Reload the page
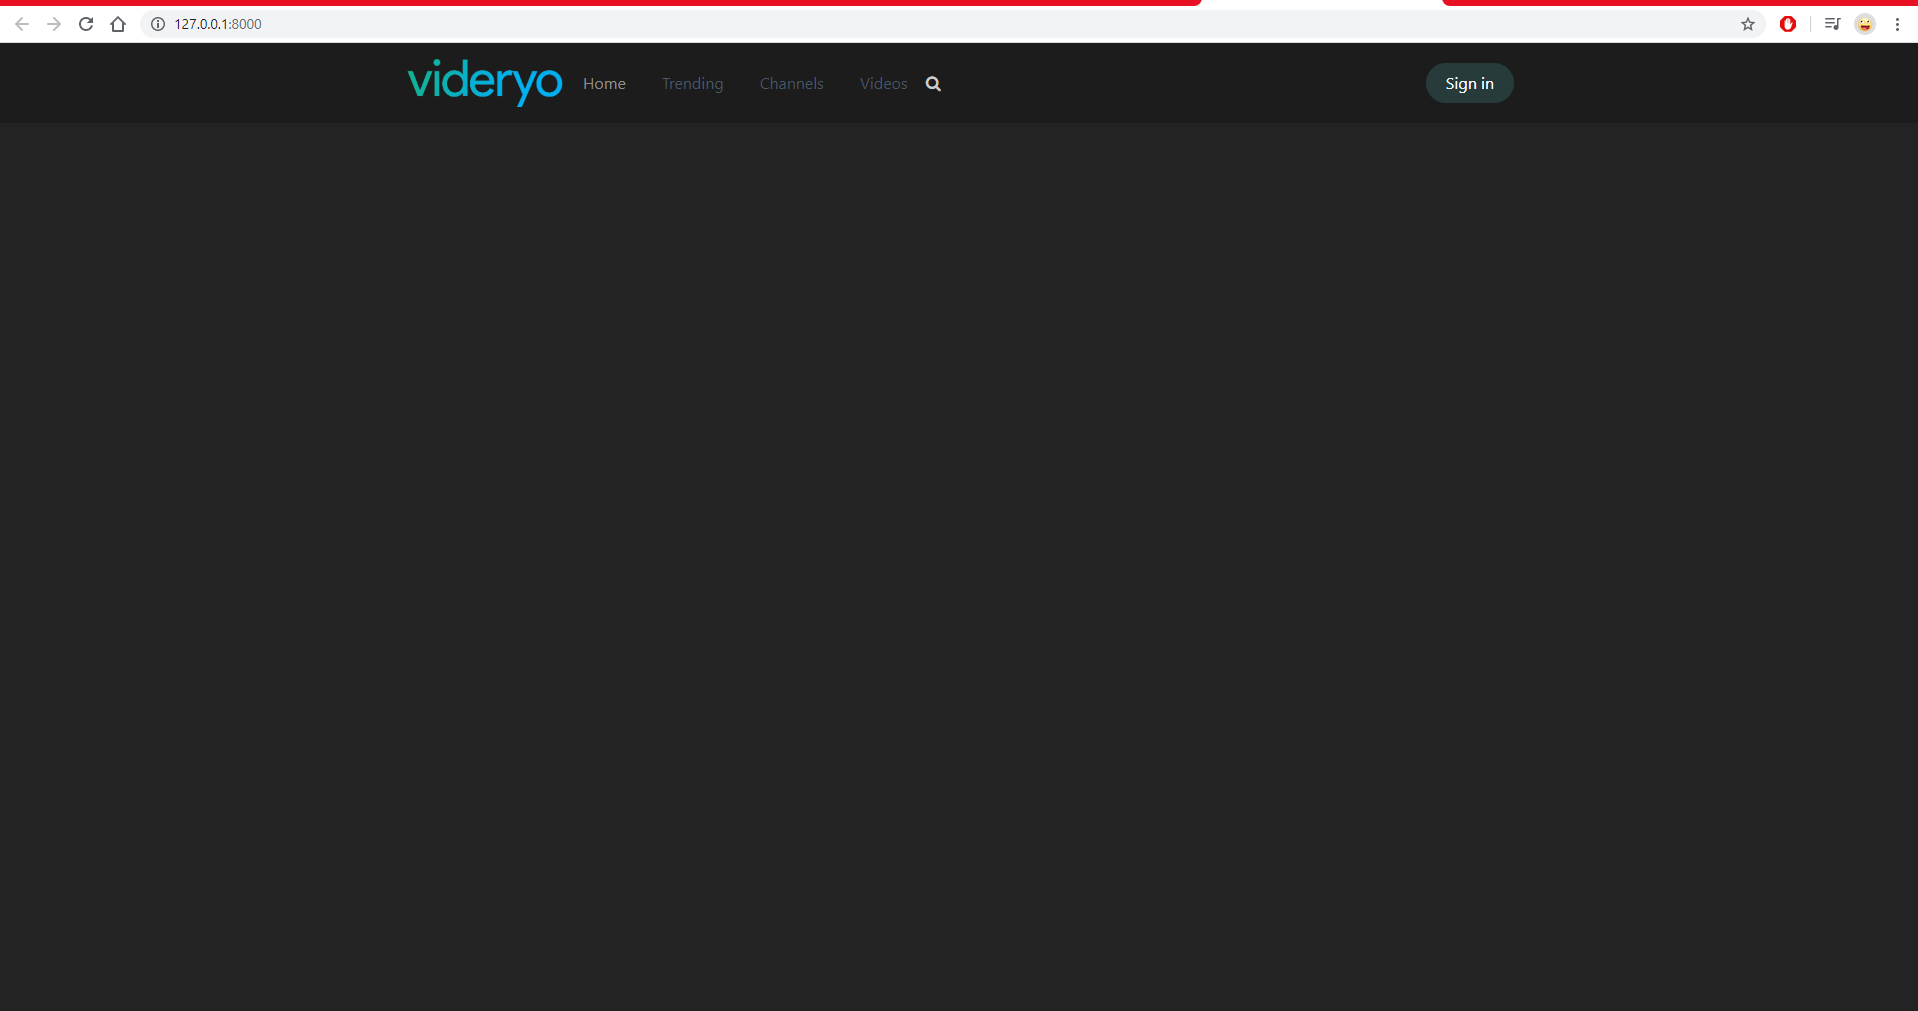The image size is (1918, 1011). coord(86,24)
